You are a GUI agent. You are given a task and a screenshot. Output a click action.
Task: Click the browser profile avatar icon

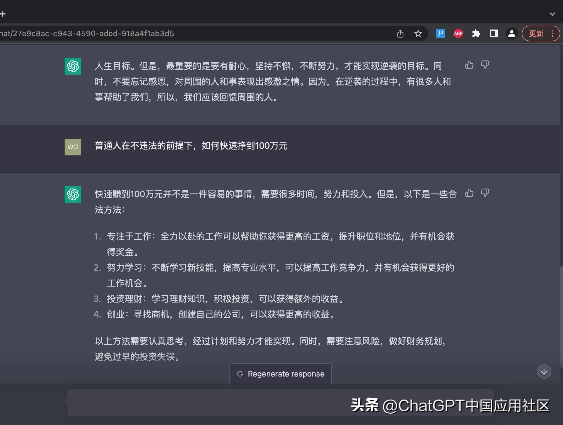[511, 33]
